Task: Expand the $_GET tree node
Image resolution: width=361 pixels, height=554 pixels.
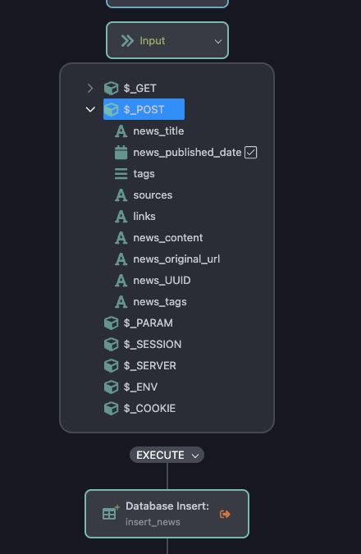Action: tap(90, 88)
